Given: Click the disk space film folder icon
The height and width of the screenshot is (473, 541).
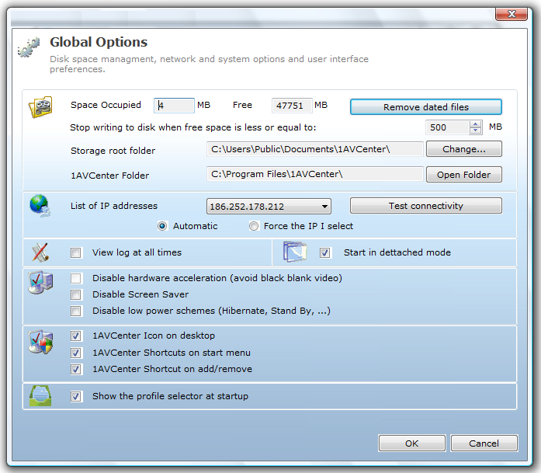Looking at the screenshot, I should click(40, 106).
